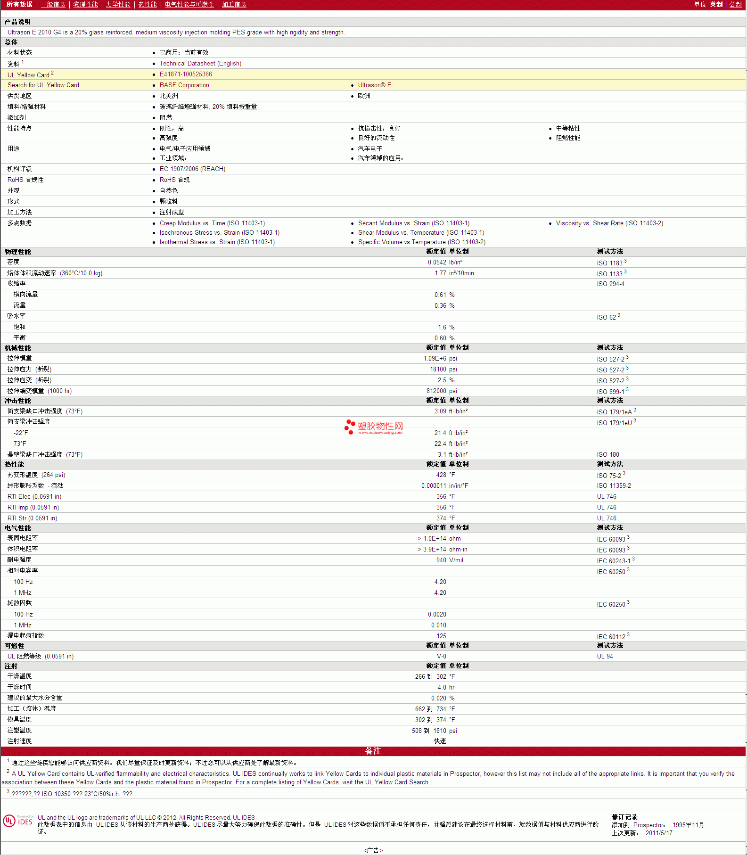Go to the 力学性能 tab
This screenshot has width=747, height=855.
[x=118, y=5]
